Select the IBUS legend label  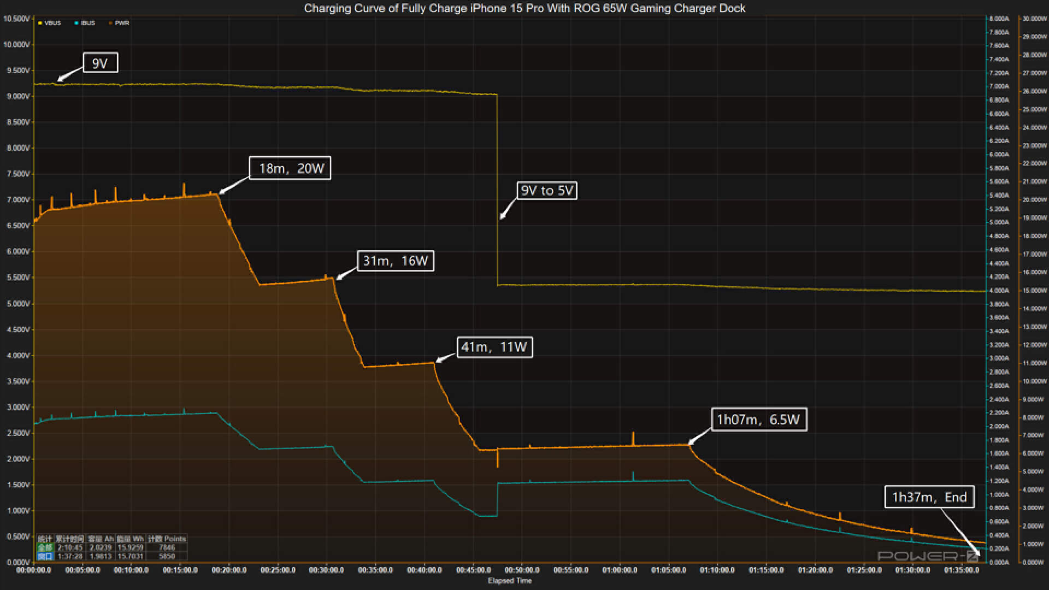point(88,23)
